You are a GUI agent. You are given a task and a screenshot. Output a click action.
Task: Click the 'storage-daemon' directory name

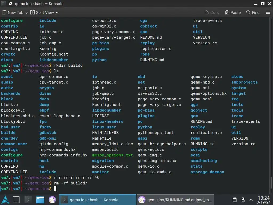pyautogui.click(x=207, y=172)
